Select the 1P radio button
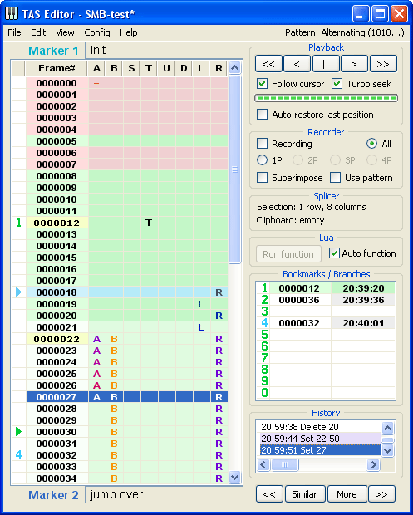Screen dimensions: 413x515 (x=262, y=160)
